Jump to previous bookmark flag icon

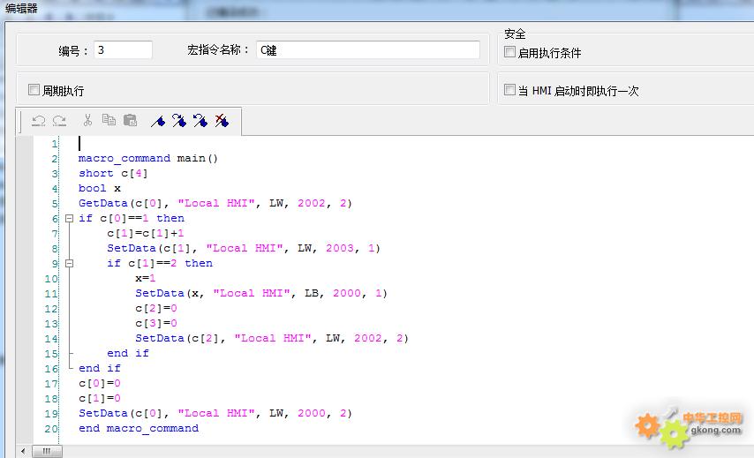[x=200, y=121]
